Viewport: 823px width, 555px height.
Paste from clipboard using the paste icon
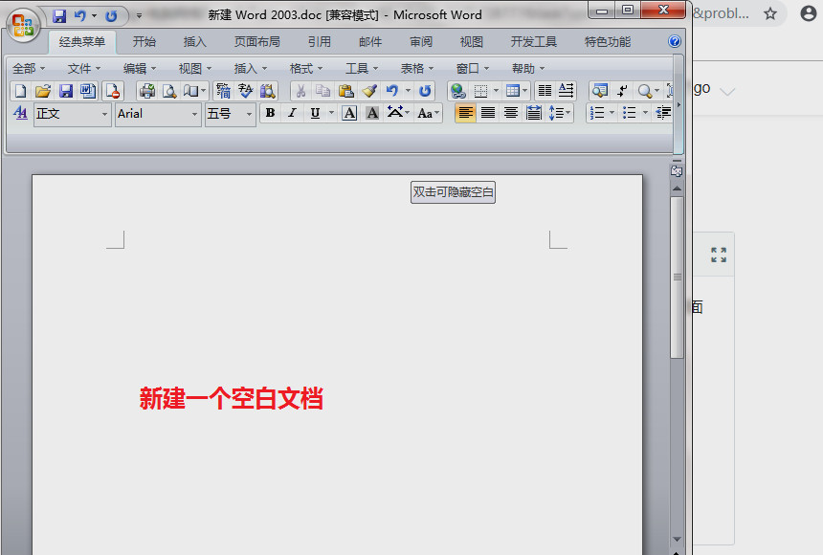tap(346, 91)
